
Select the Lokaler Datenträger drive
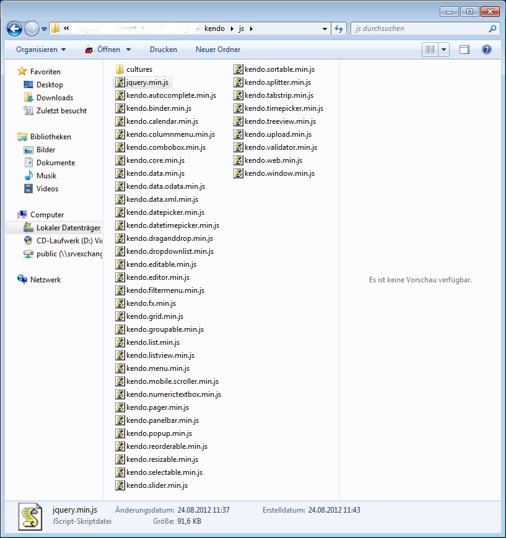click(x=55, y=227)
